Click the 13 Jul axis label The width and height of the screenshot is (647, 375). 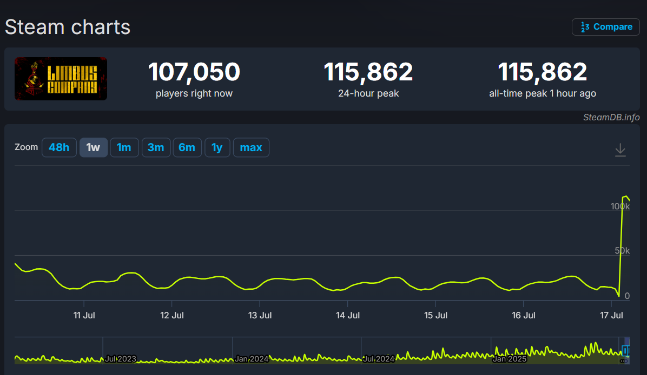click(x=260, y=315)
